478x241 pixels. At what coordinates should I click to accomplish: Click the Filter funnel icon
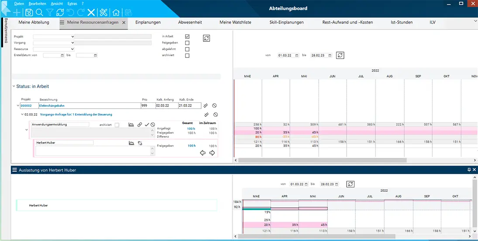50,13
